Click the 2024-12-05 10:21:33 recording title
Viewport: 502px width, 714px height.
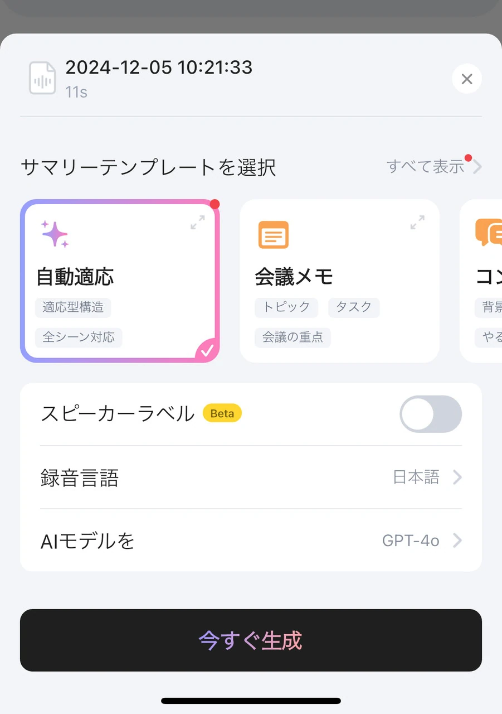coord(159,67)
